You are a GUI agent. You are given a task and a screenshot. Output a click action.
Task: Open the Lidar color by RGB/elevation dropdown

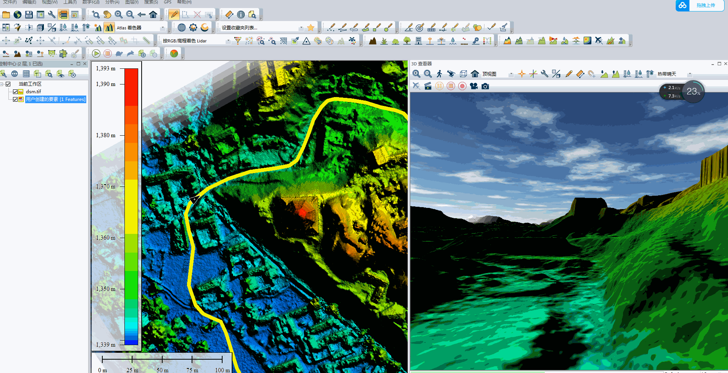click(x=228, y=41)
